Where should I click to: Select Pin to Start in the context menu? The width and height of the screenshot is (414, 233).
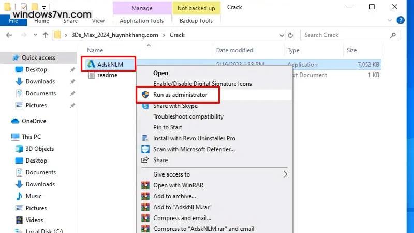167,127
